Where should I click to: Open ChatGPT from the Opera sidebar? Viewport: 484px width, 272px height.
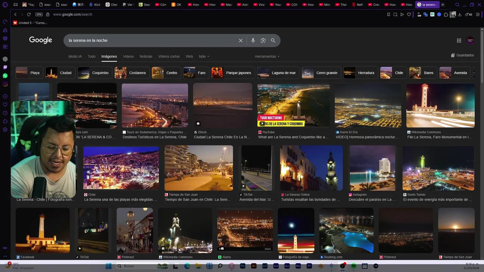(5, 59)
